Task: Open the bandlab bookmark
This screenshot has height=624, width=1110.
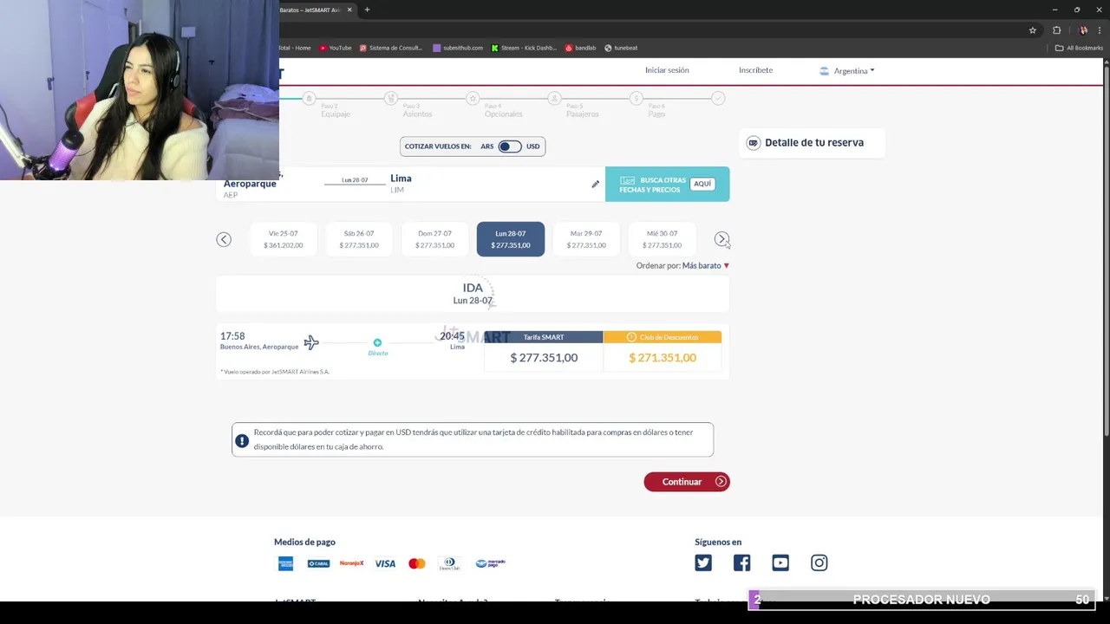Action: 581,48
